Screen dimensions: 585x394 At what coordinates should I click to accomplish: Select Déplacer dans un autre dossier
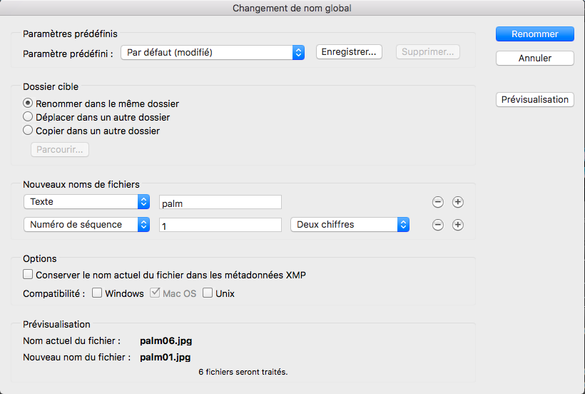29,117
